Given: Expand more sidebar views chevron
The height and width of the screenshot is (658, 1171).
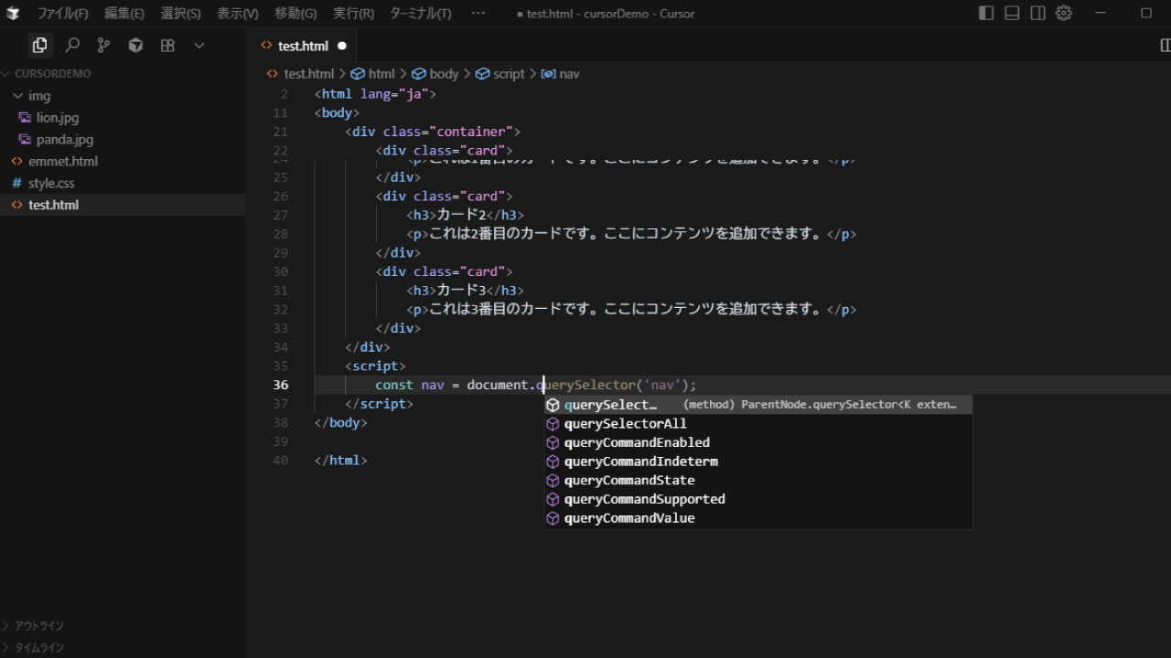Looking at the screenshot, I should point(199,46).
